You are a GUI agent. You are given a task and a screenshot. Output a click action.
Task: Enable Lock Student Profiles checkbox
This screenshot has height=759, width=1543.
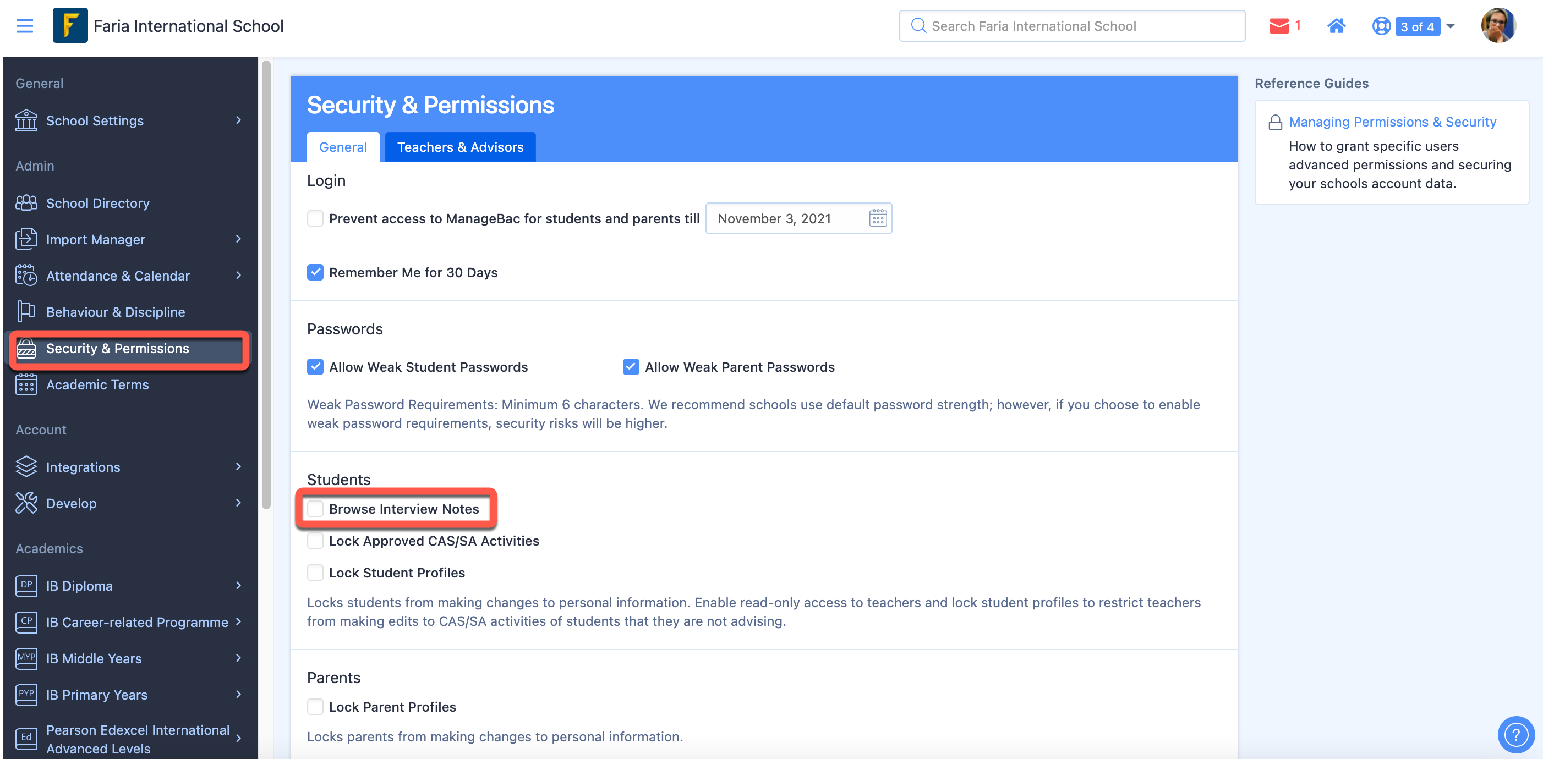pos(315,573)
